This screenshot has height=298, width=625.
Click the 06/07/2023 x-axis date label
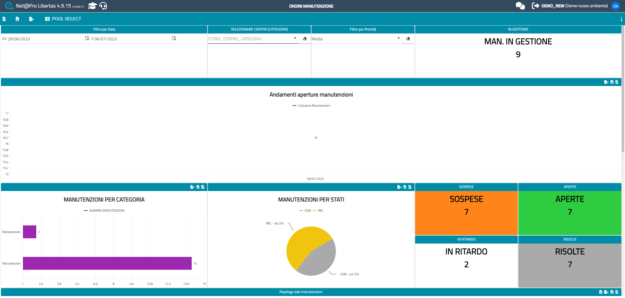click(315, 179)
